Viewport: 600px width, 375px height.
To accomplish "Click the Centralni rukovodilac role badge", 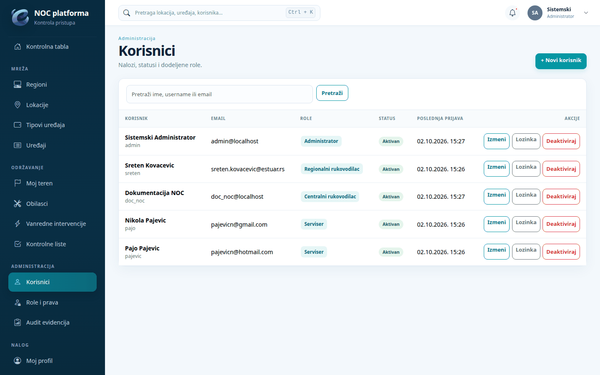I will 330,197.
